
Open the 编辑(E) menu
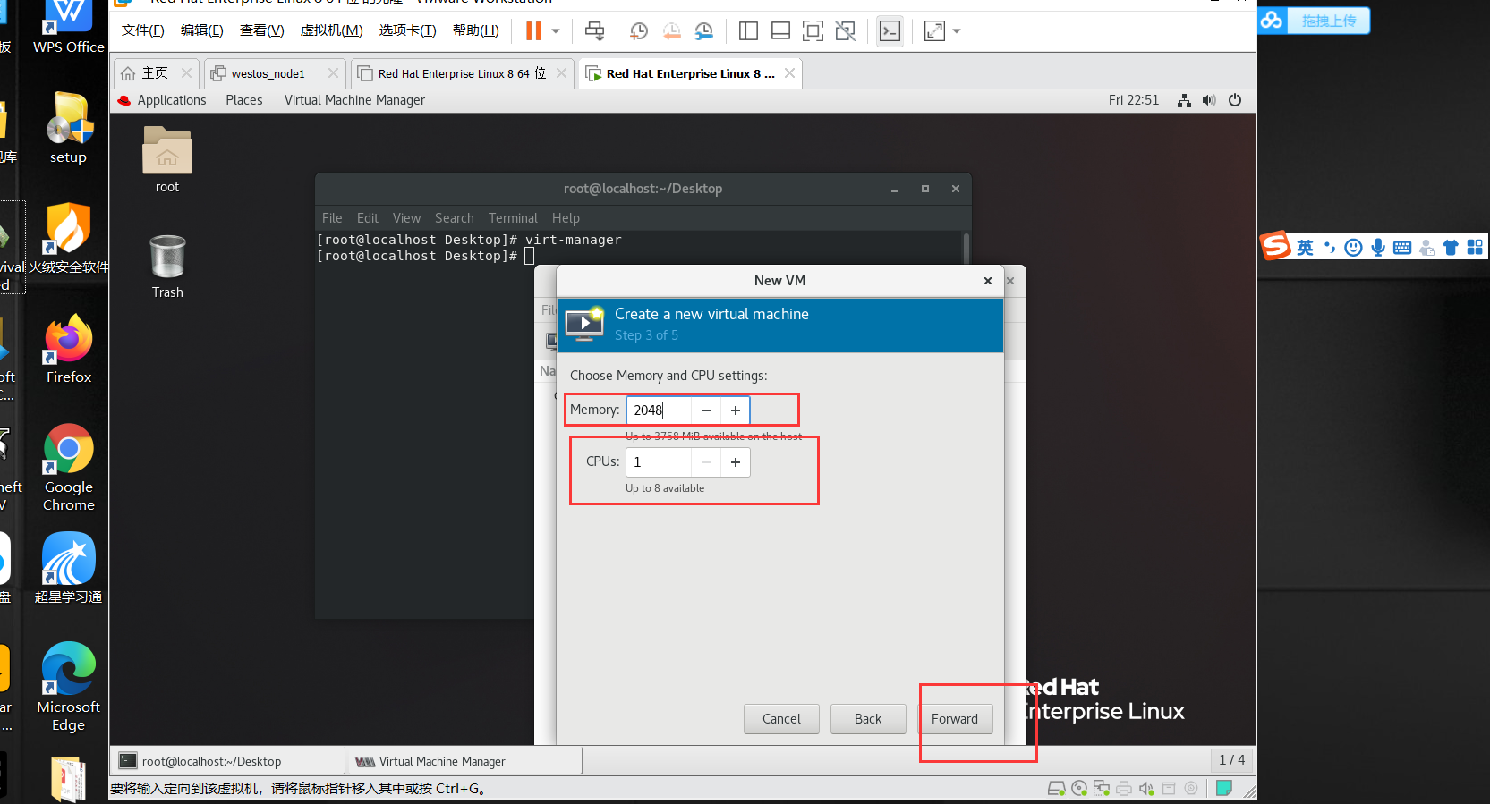point(202,30)
